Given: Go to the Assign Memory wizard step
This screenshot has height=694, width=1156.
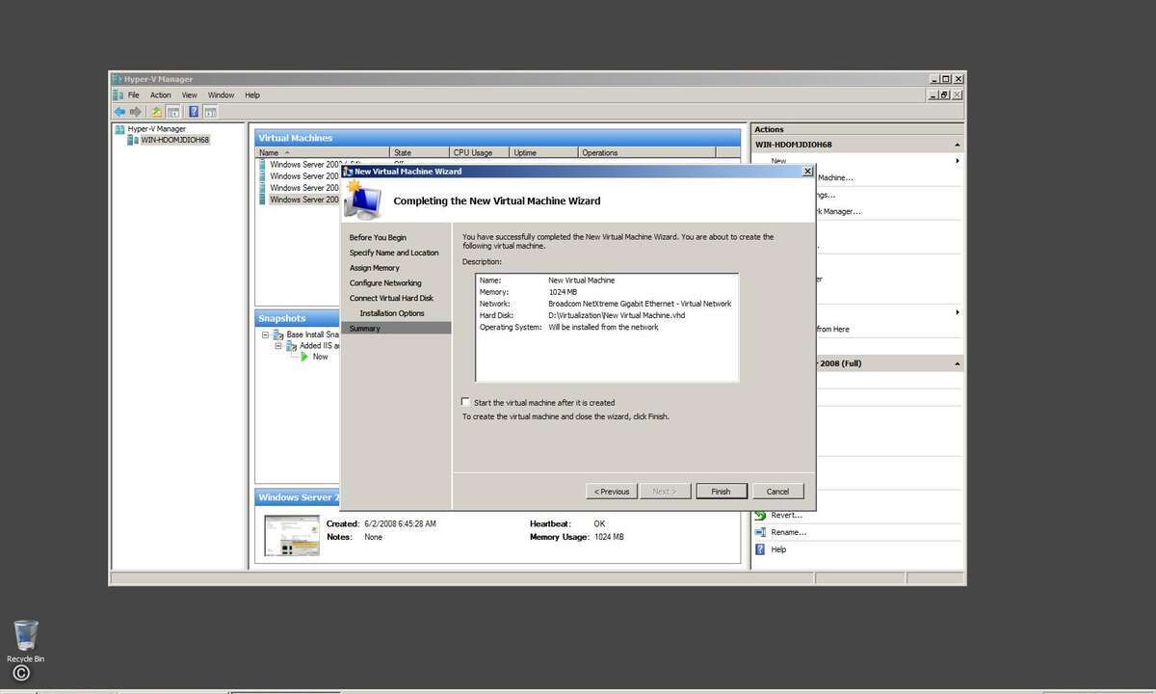Looking at the screenshot, I should [x=374, y=268].
